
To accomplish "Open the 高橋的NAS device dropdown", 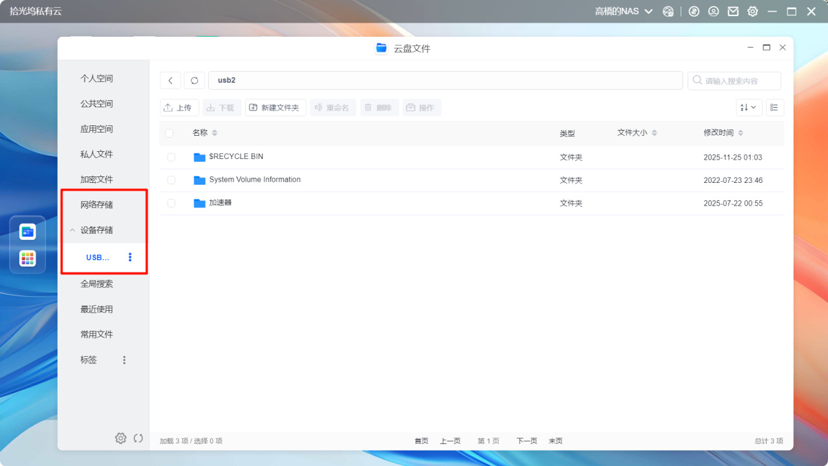I will tap(624, 12).
